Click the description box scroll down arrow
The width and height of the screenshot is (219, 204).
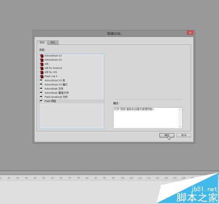[180, 127]
